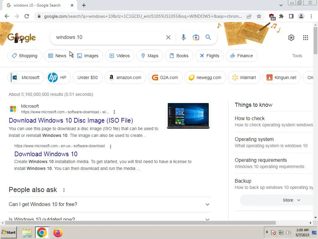
Task: Open Operating system topic
Action: click(274, 143)
